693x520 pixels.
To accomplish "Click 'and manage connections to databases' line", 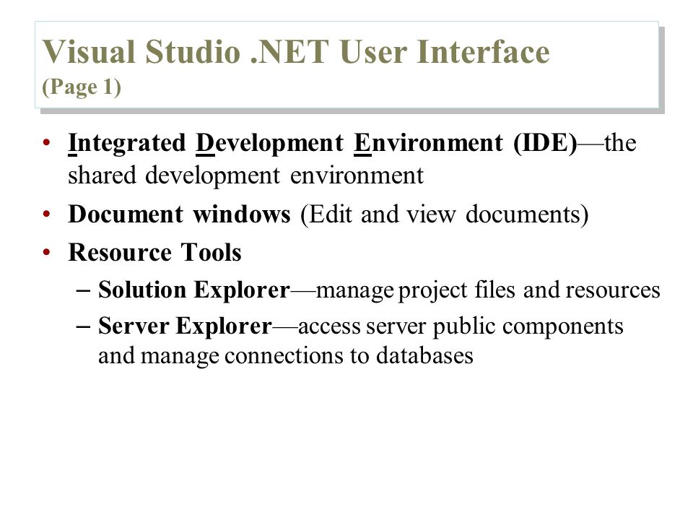I will click(286, 356).
